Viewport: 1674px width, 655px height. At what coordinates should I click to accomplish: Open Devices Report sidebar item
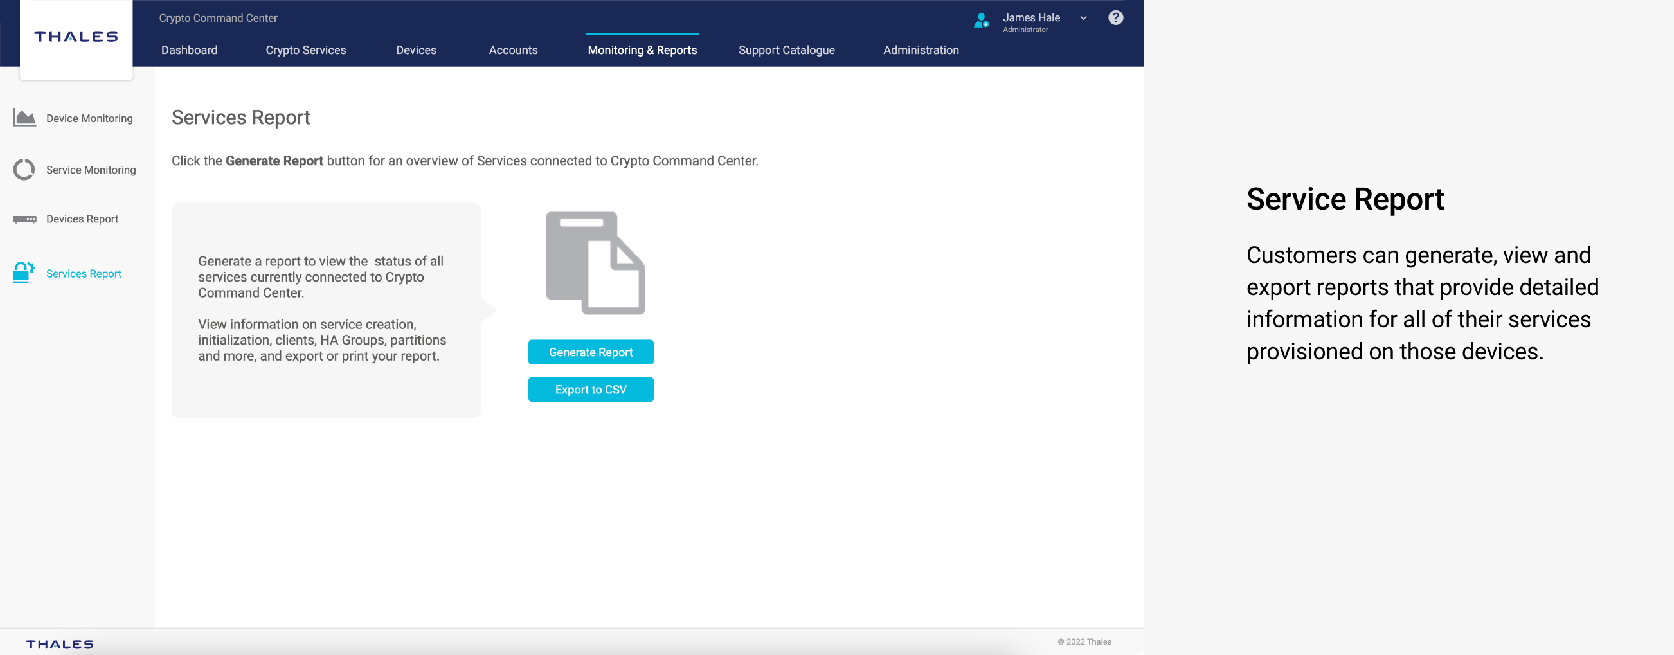82,219
